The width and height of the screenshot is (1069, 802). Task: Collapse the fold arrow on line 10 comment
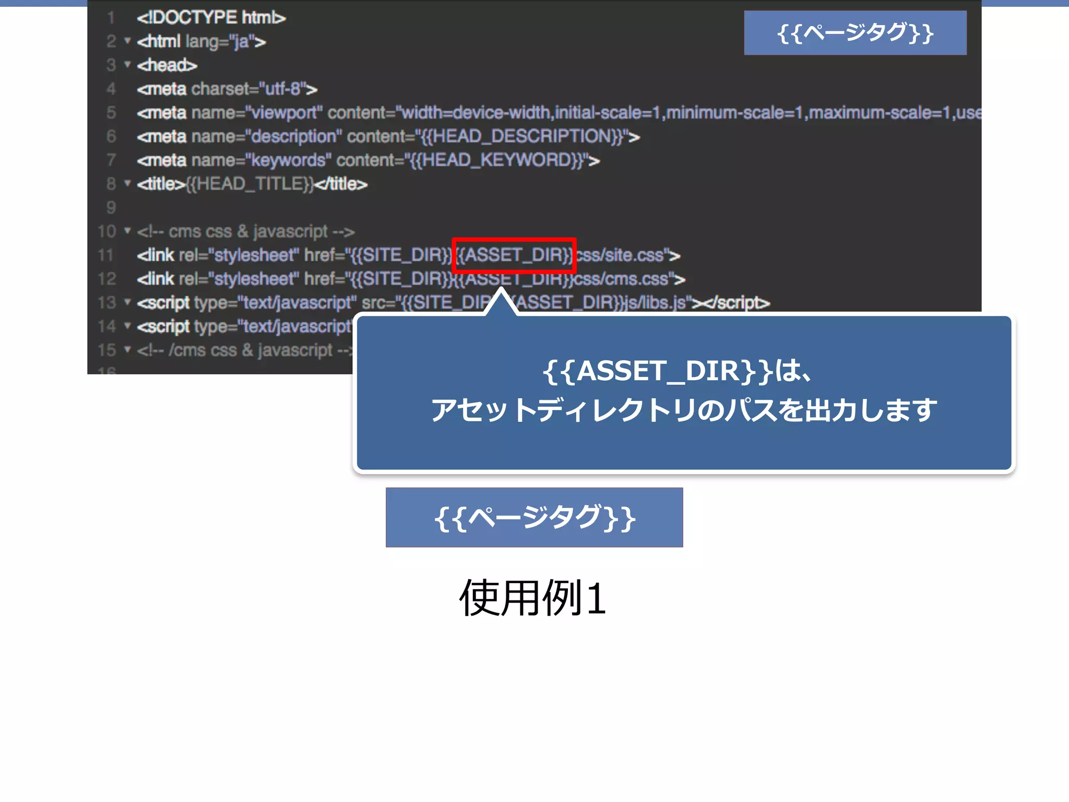(x=127, y=230)
